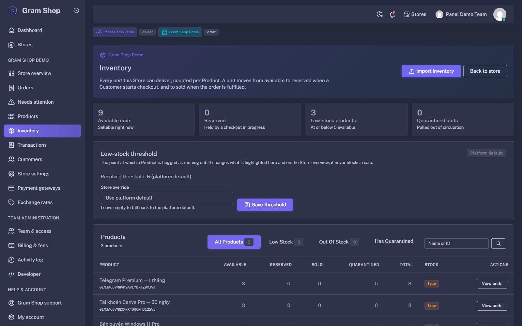Navigate to Orders
Screen dimensions: 522x326
(42, 88)
